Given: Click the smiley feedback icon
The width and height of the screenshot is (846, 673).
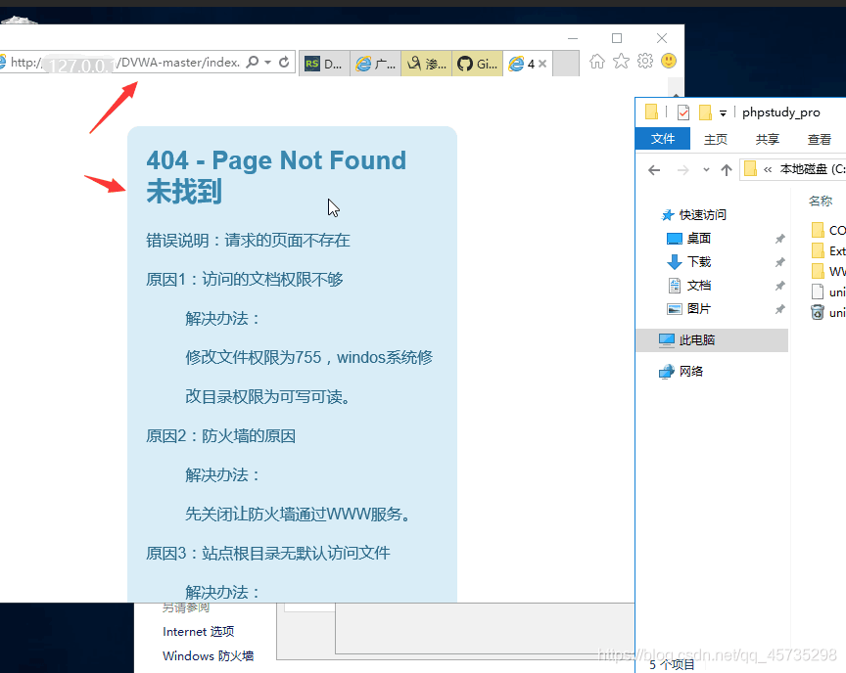Looking at the screenshot, I should [x=669, y=61].
